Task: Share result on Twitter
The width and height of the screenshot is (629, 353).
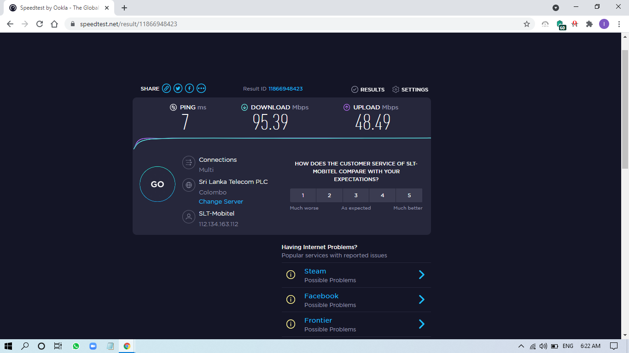Action: (178, 89)
